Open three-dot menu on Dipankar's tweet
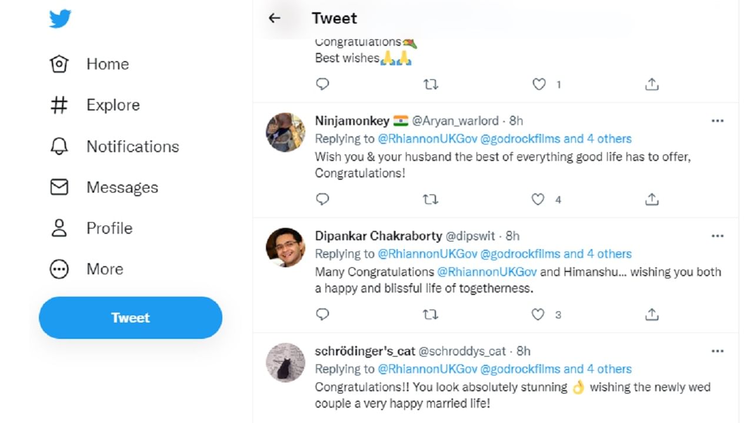The height and width of the screenshot is (423, 753). click(717, 236)
